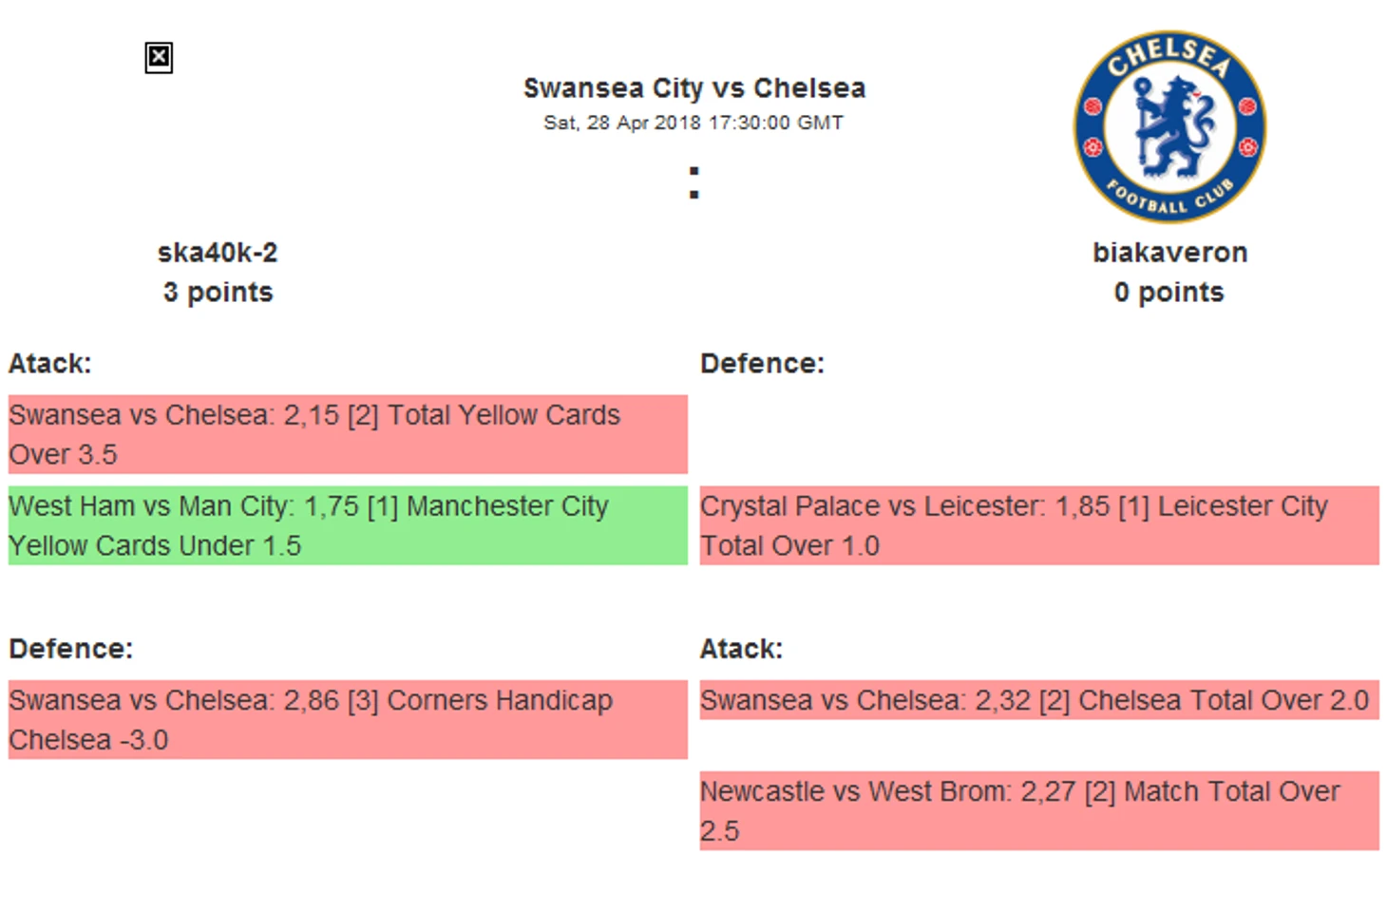This screenshot has height=911, width=1387.
Task: Click the "0 points" score label
Action: [1169, 293]
